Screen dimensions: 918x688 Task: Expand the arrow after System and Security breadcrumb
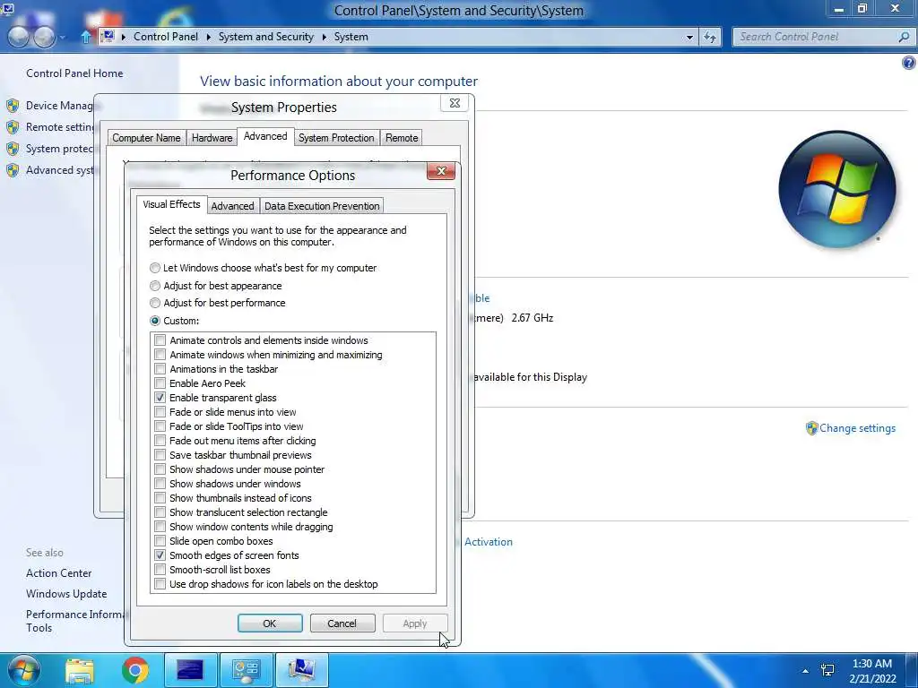pos(325,37)
